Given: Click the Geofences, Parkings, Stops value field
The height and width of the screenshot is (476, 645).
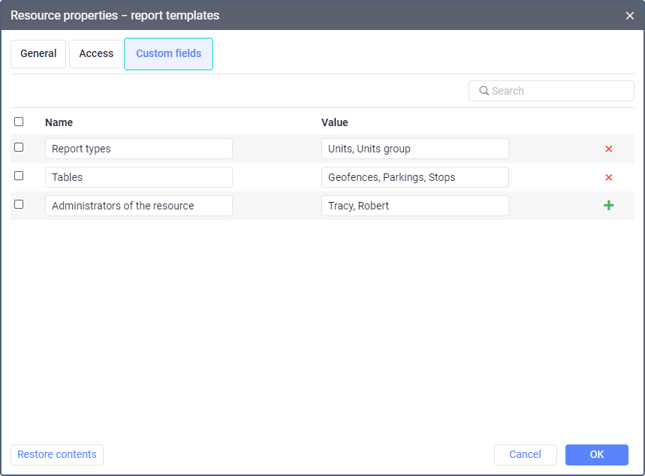Looking at the screenshot, I should click(x=414, y=177).
